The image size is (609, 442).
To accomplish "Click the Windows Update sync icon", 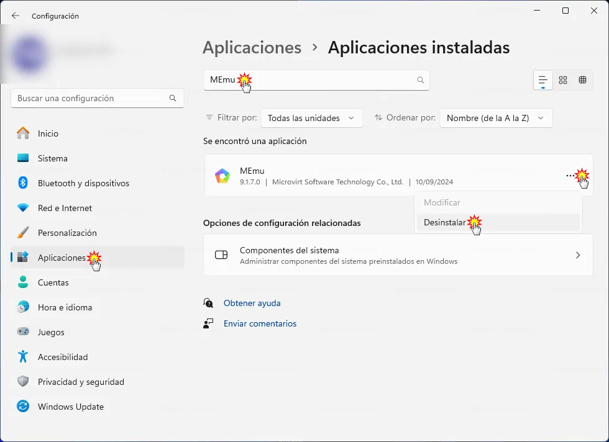I will pos(23,406).
